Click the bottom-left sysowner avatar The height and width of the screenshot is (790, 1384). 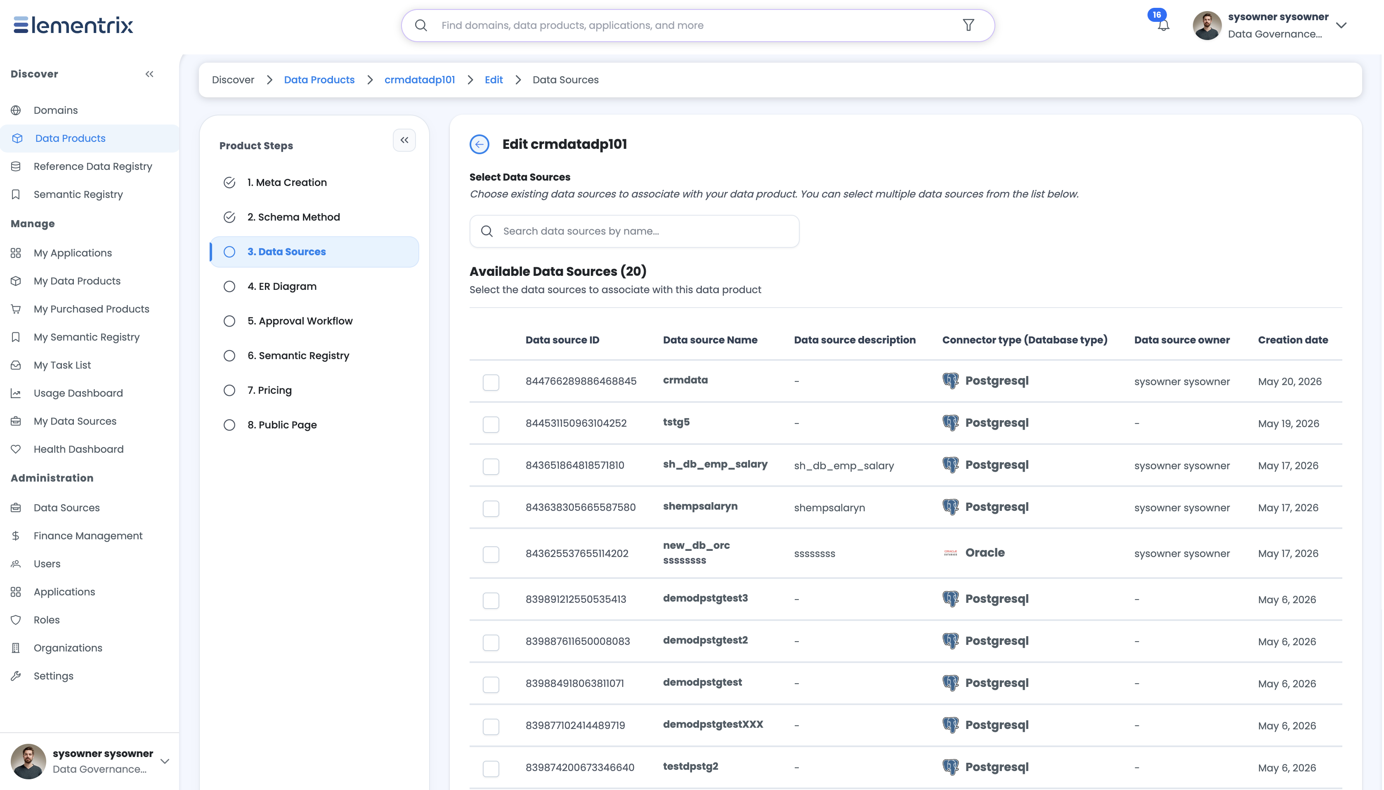coord(28,761)
